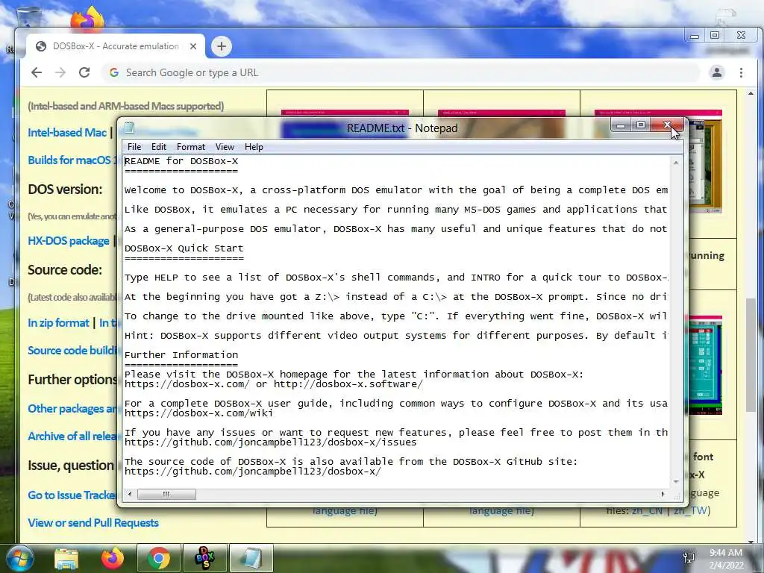Click browser page scroll-up arrow

pyautogui.click(x=751, y=93)
